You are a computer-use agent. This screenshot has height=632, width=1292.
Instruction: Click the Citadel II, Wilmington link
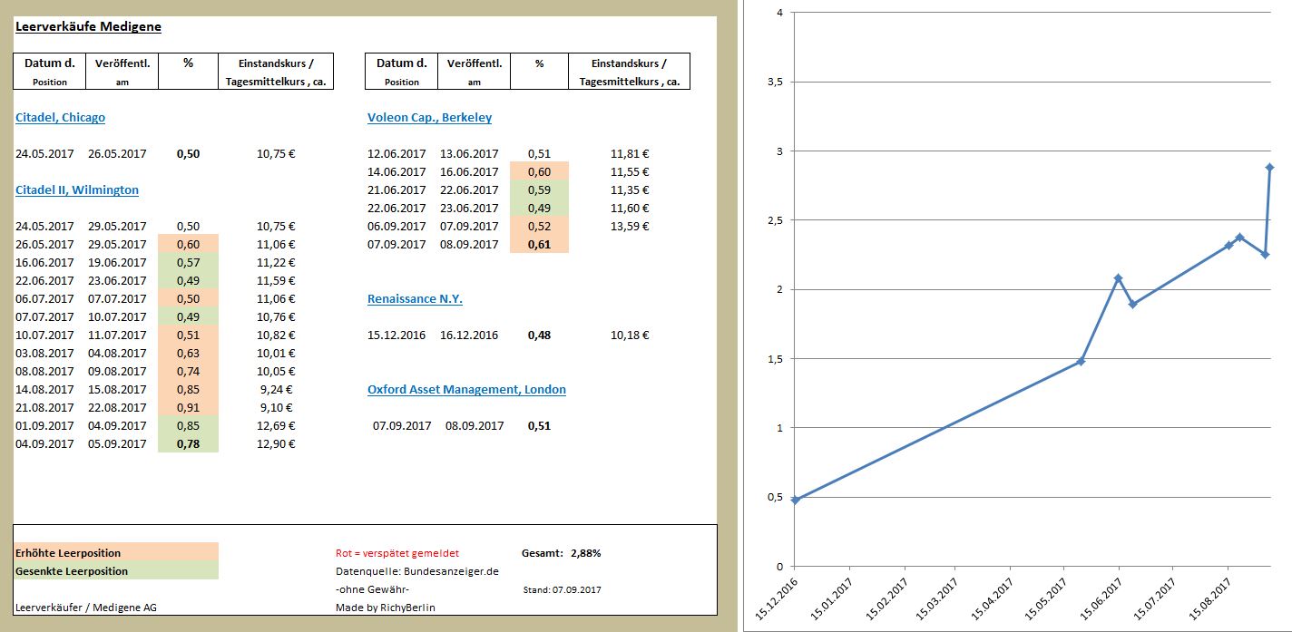point(76,190)
